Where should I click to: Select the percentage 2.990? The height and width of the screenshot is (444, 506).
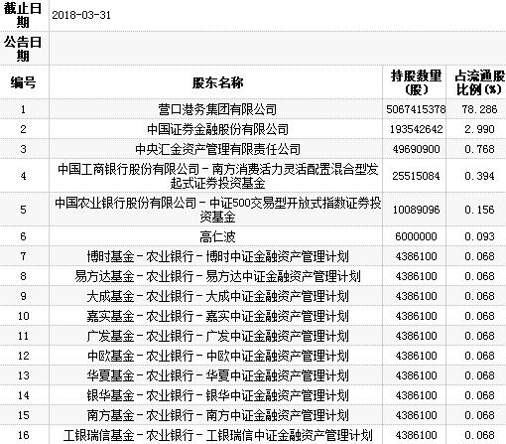(x=479, y=129)
